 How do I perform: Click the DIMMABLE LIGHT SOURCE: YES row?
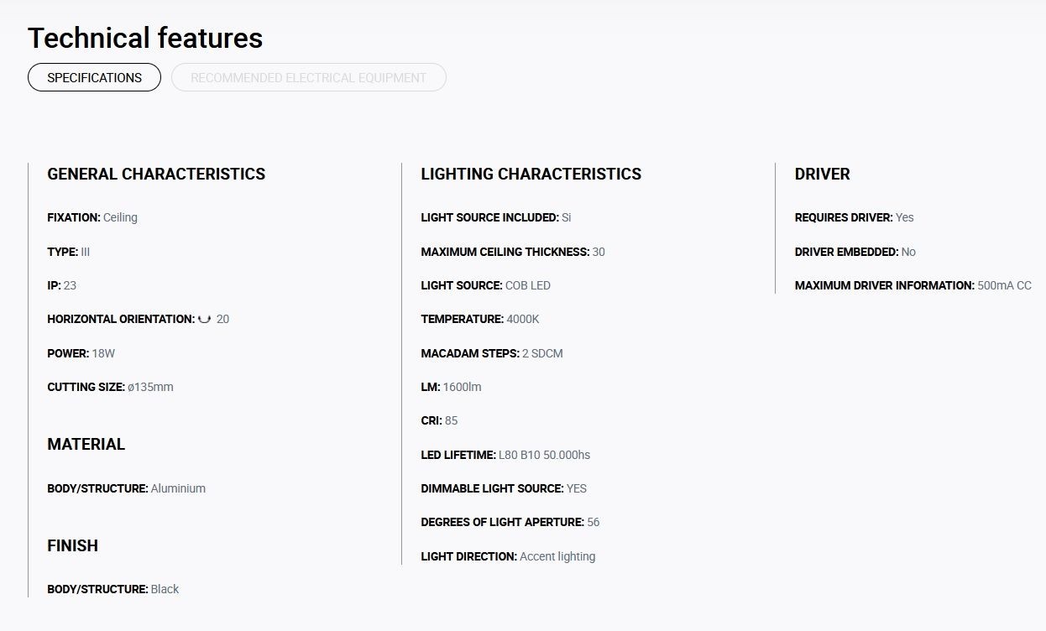[x=504, y=488]
